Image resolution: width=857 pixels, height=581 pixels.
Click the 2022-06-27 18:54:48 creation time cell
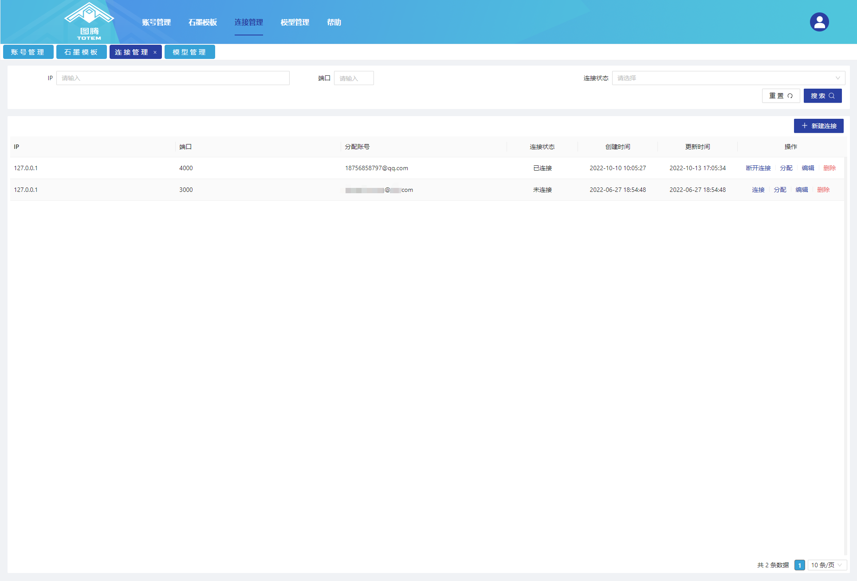617,190
